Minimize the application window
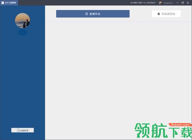 point(177,3)
